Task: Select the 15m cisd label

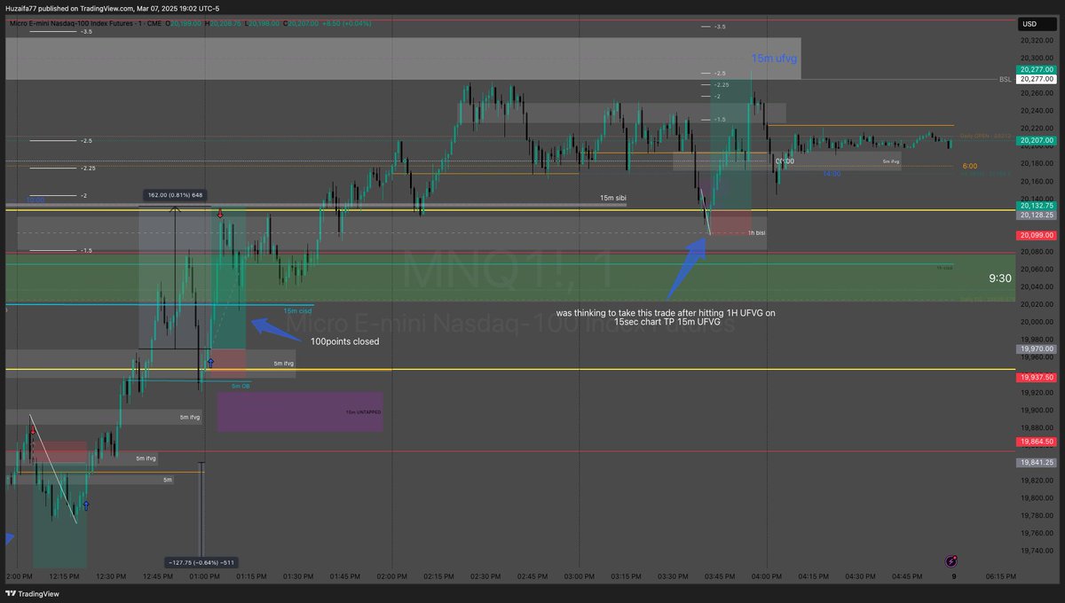Action: click(x=298, y=310)
